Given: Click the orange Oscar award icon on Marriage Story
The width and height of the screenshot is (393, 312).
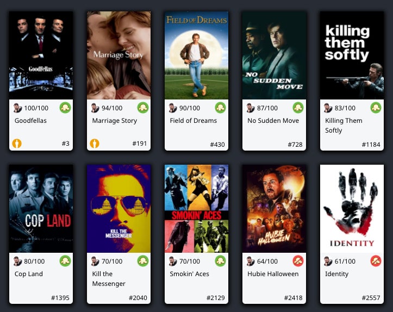Looking at the screenshot, I should click(x=95, y=143).
